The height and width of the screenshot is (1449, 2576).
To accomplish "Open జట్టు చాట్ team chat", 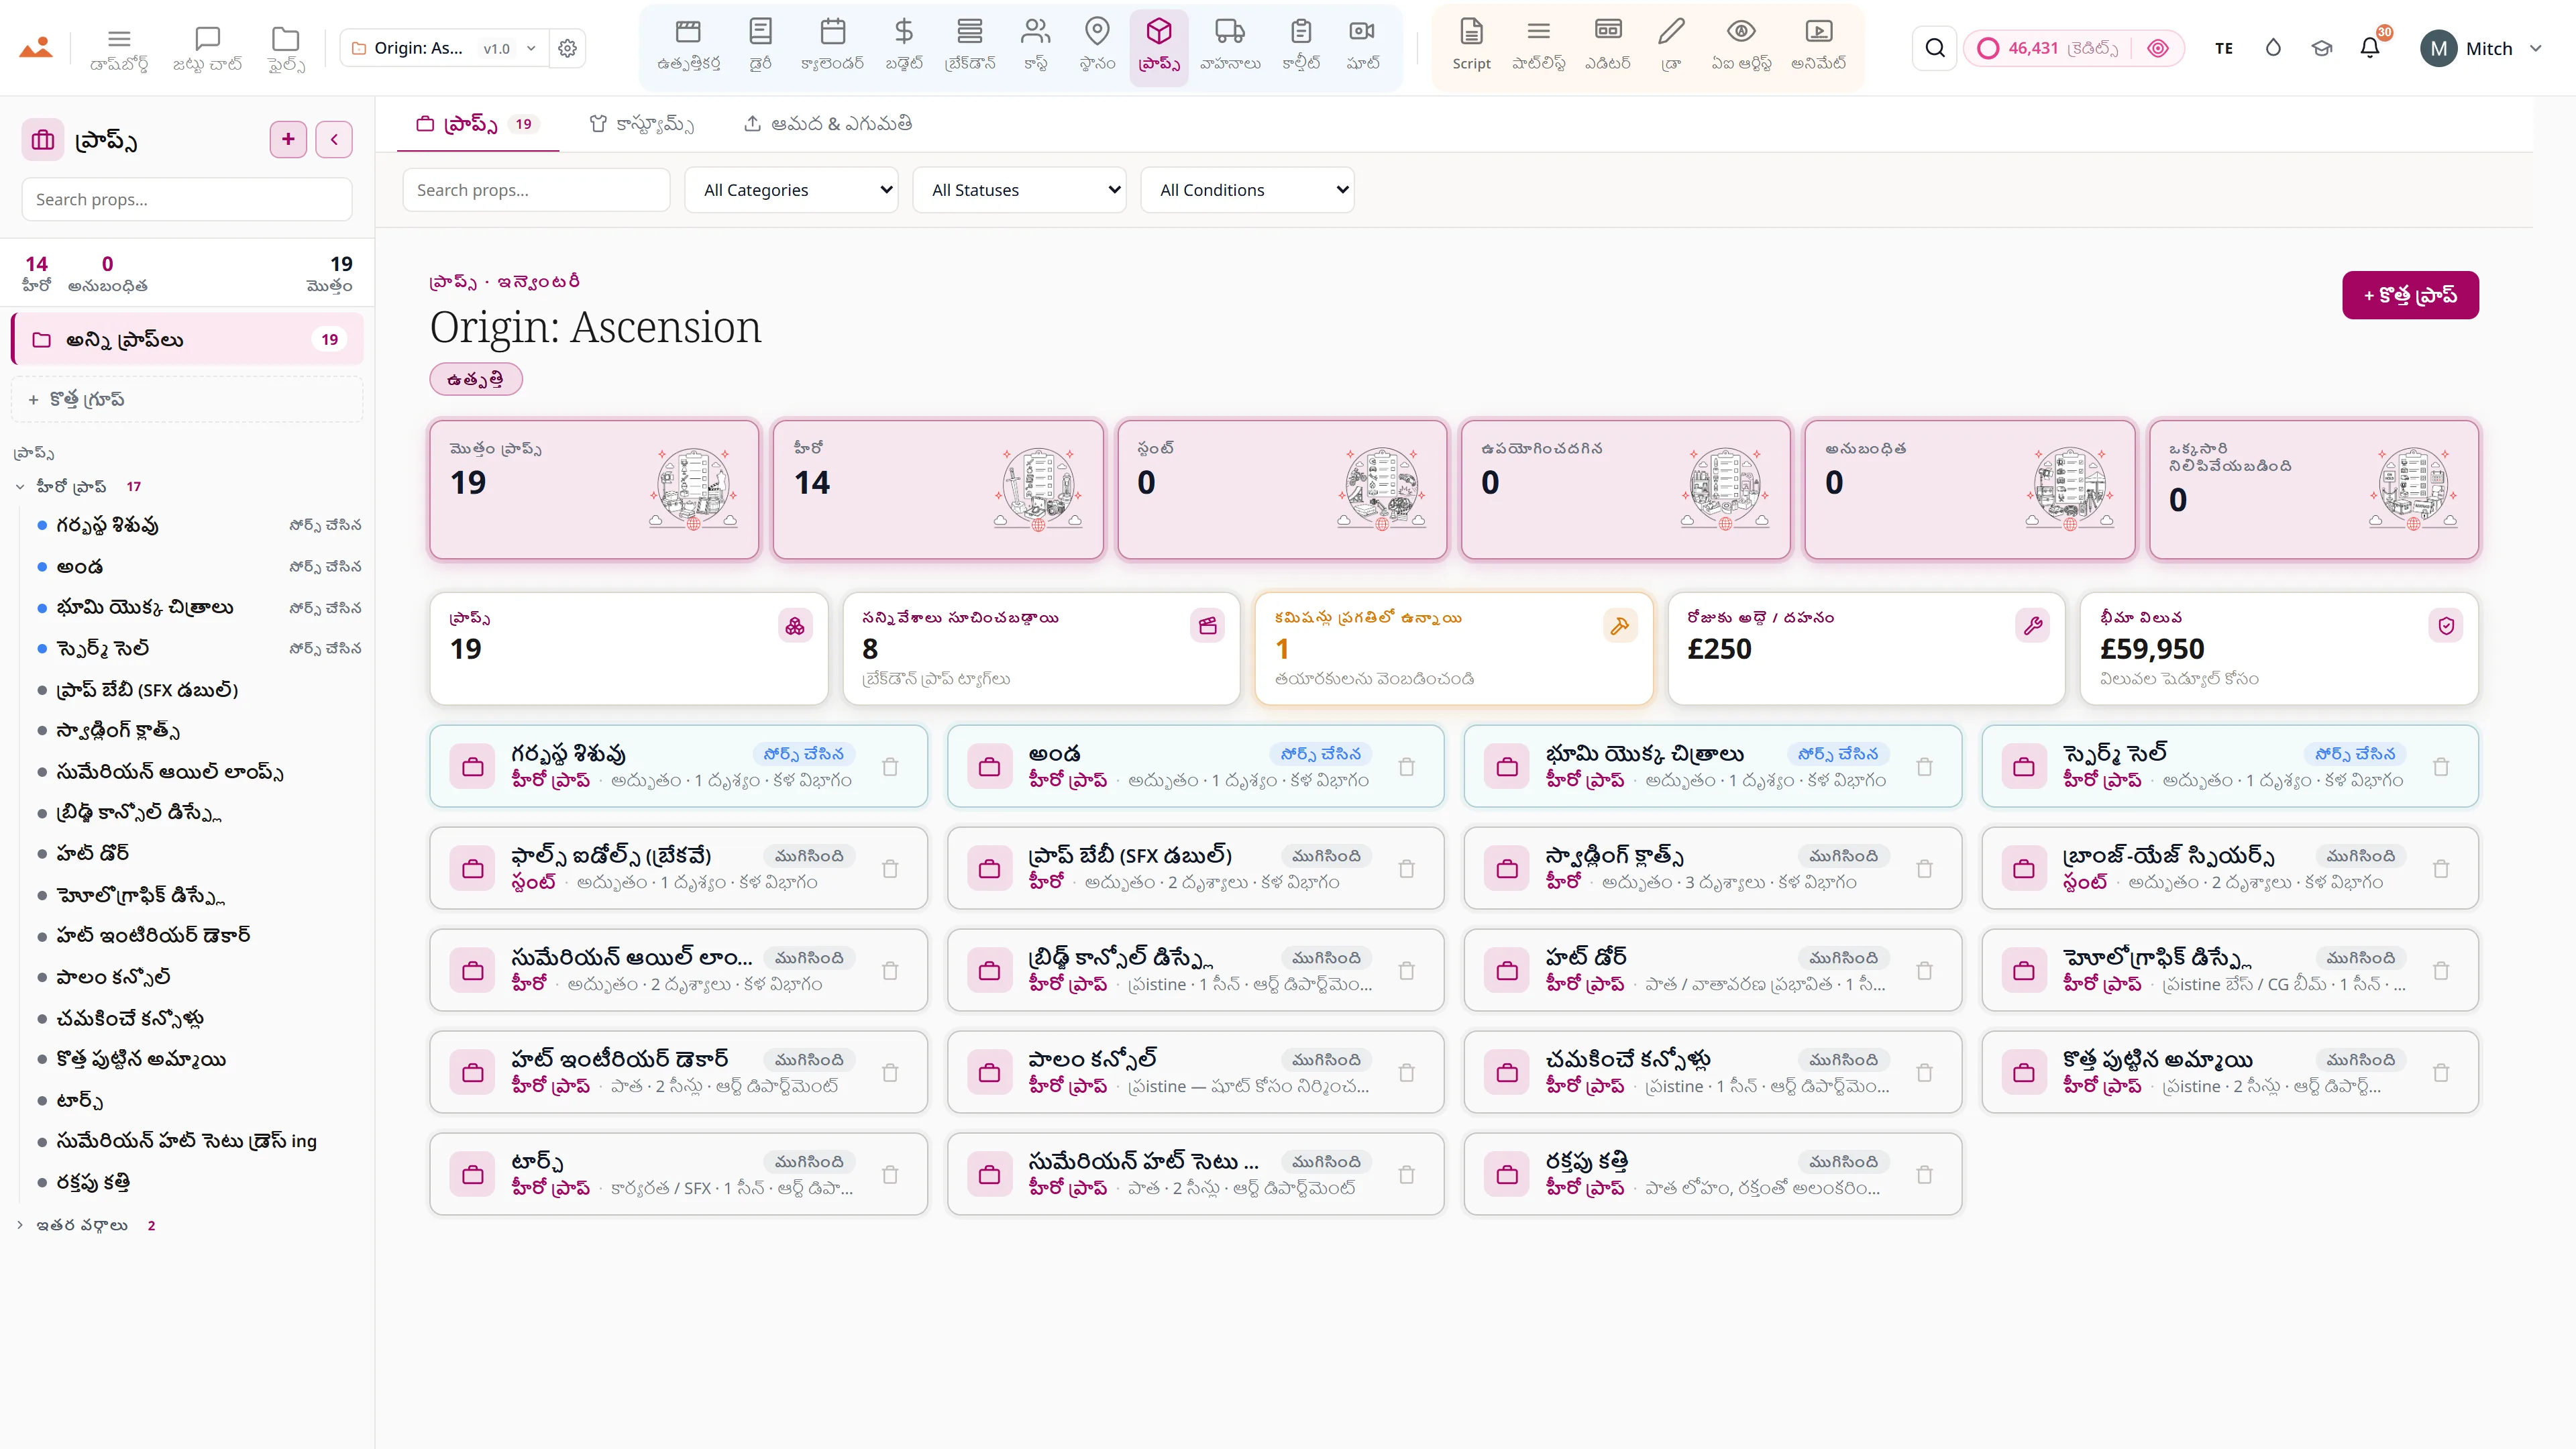I will pos(207,48).
